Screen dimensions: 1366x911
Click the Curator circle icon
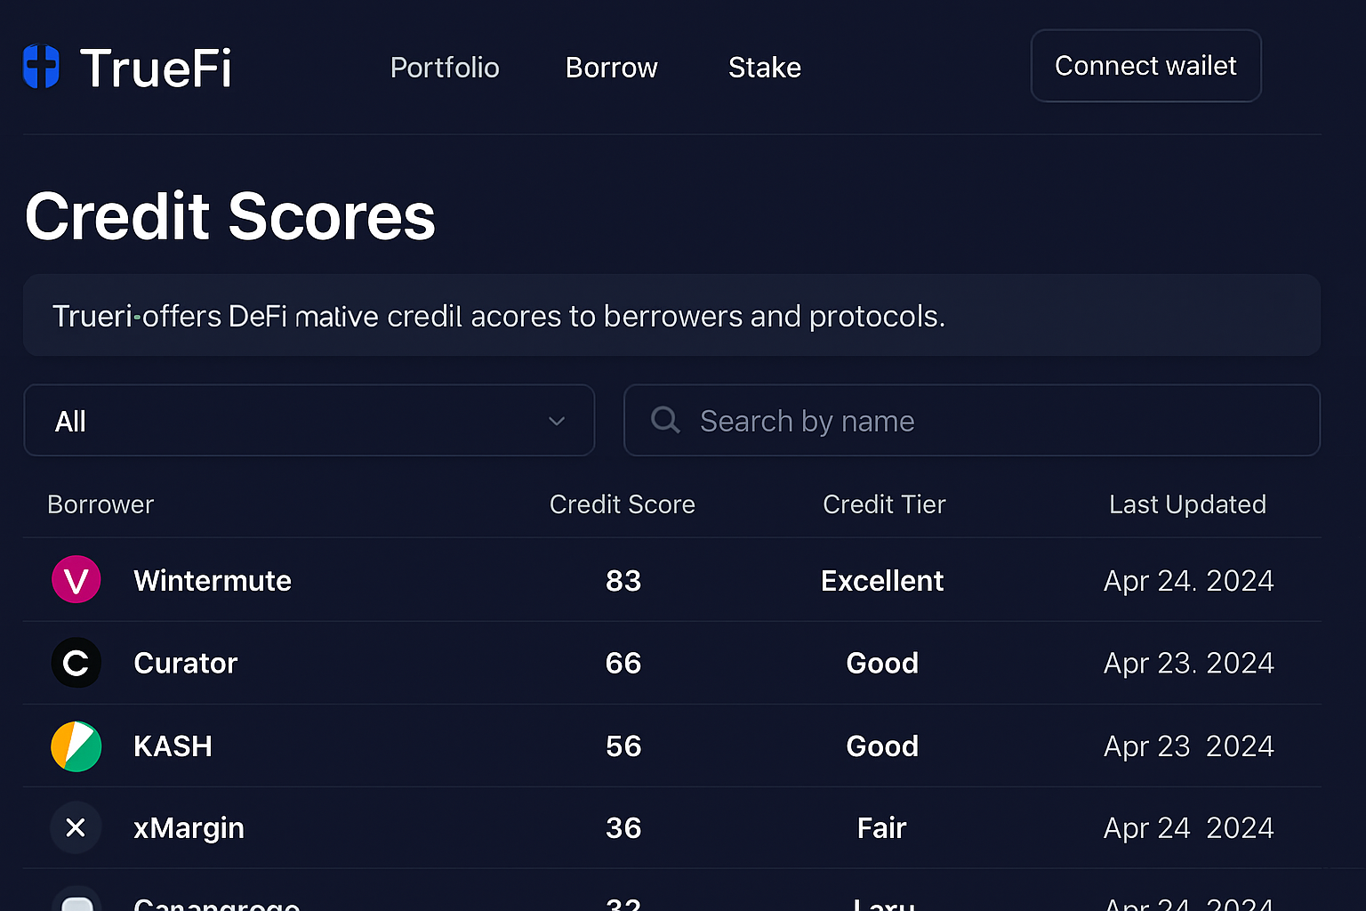click(76, 663)
